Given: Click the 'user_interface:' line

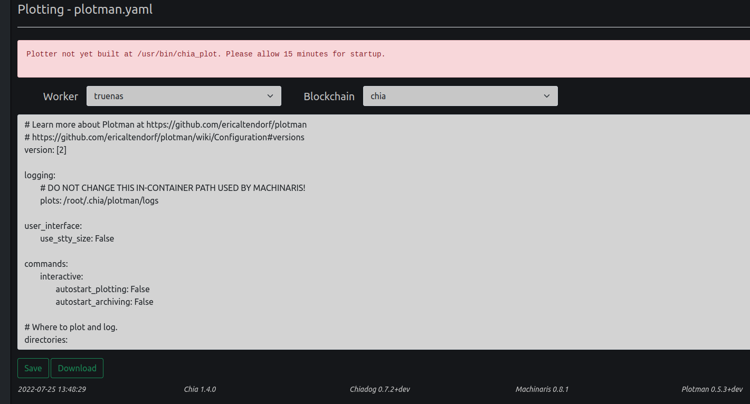Looking at the screenshot, I should pyautogui.click(x=53, y=226).
